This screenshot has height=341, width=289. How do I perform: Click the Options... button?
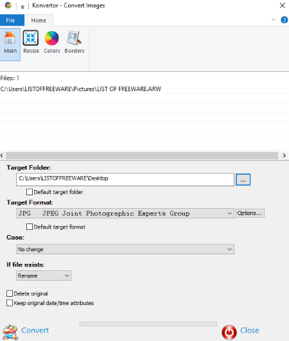click(x=250, y=213)
